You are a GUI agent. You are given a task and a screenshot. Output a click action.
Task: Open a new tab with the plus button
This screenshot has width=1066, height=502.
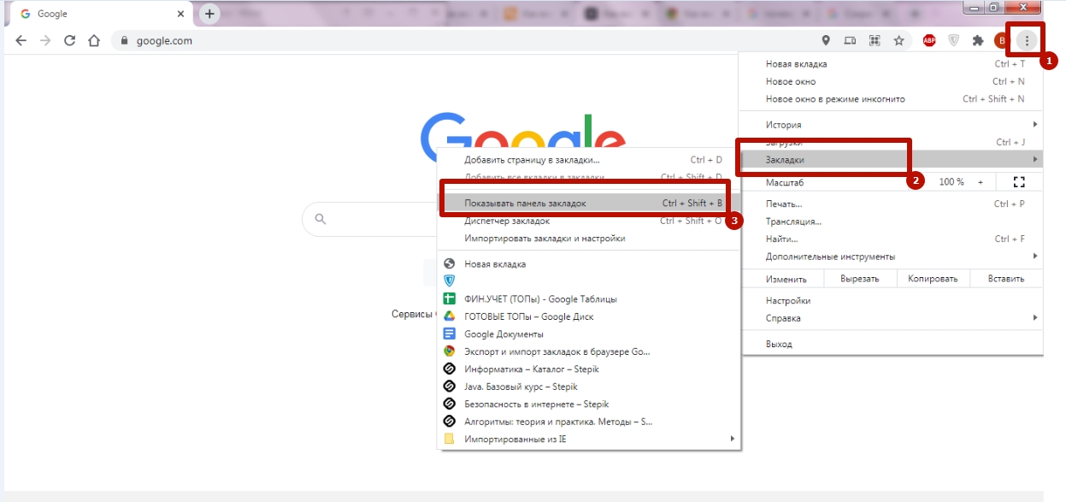(x=209, y=14)
